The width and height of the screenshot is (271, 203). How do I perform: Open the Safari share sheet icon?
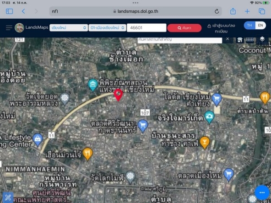pos(233,11)
